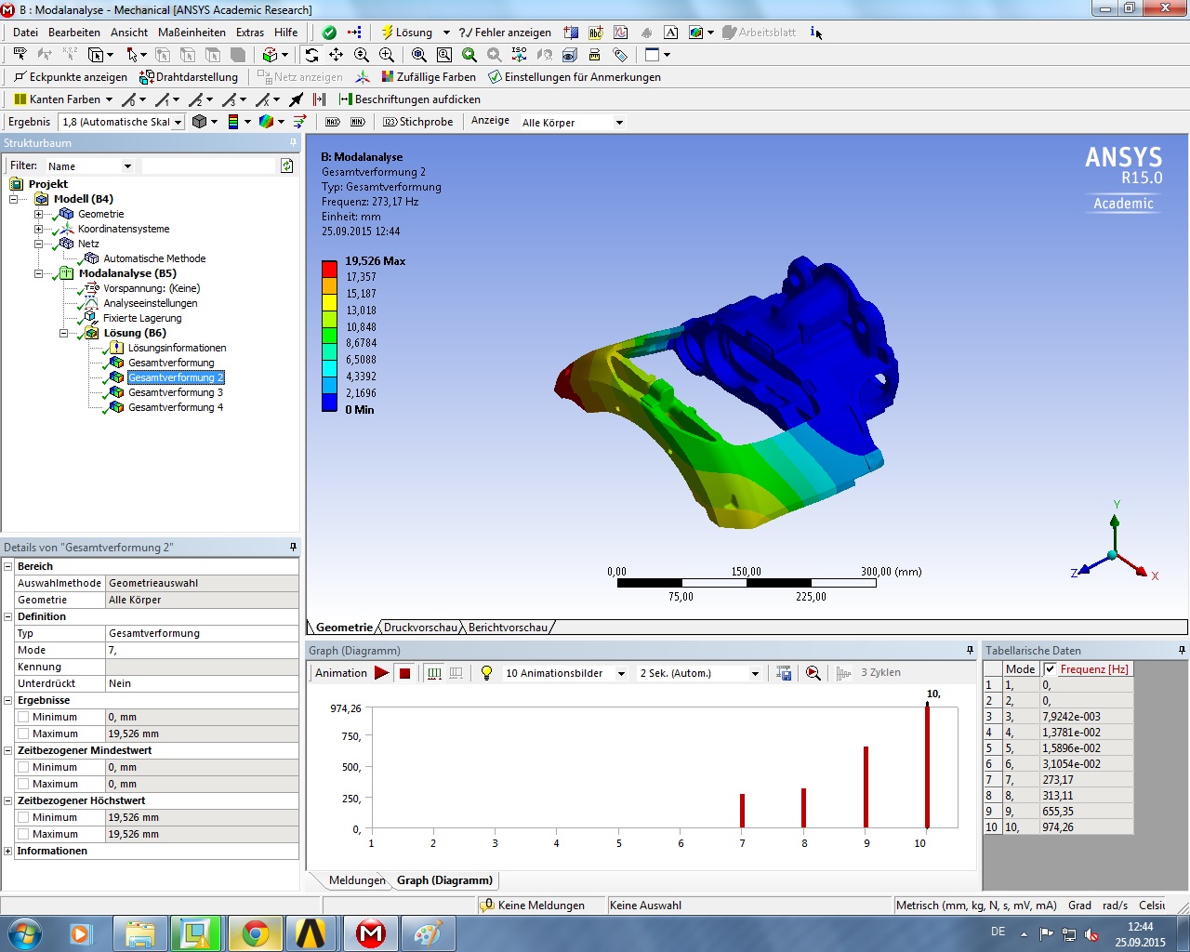Check Zeitbezogener Höchstwert Maximum box

[23, 834]
